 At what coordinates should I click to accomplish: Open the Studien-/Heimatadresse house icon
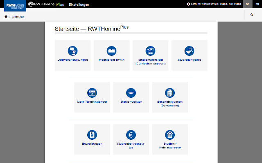click(x=170, y=135)
